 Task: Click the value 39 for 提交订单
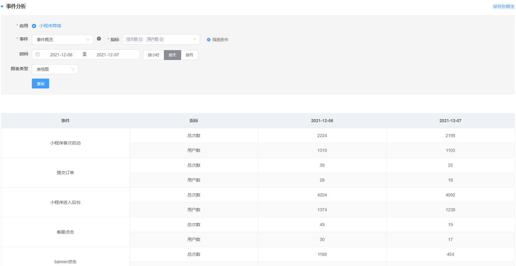click(x=322, y=165)
